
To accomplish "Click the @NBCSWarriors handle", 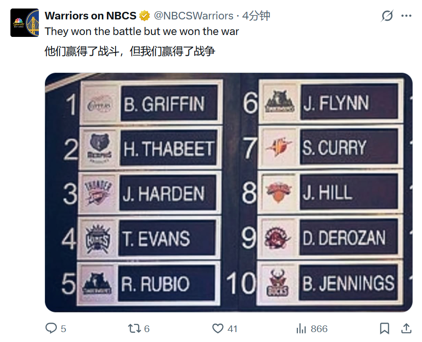I will (194, 16).
